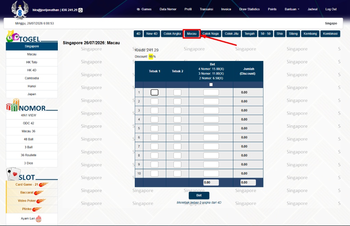Click the NOMOR casino chips icon
Screen dimensions: 350x226
click(13, 105)
